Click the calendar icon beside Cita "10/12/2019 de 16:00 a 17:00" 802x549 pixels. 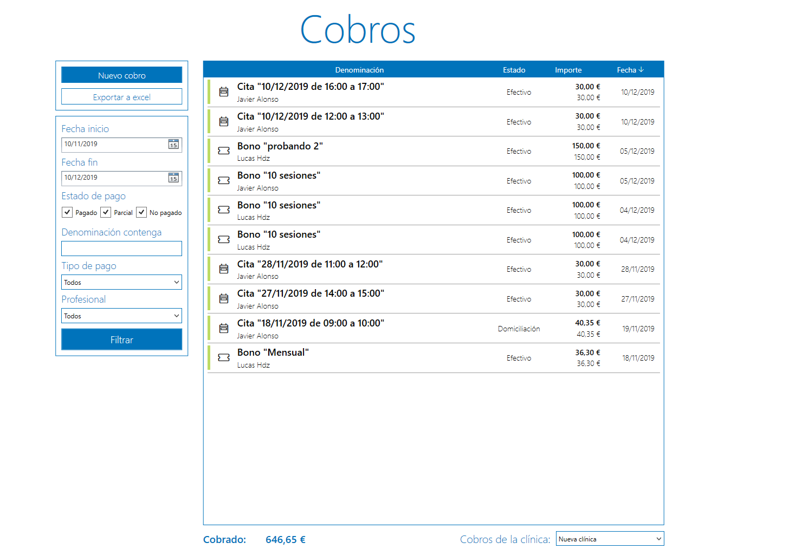pyautogui.click(x=224, y=92)
